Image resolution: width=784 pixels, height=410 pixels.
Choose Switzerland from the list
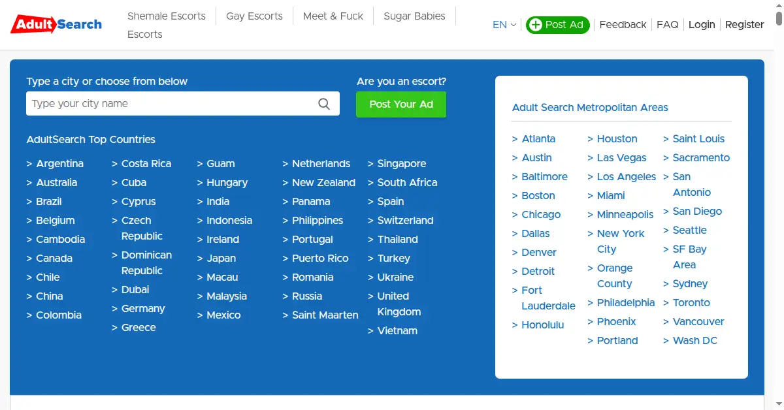click(x=405, y=221)
